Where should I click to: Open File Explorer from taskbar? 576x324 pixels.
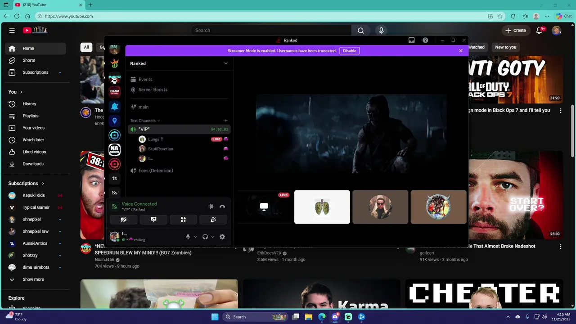pos(309,317)
